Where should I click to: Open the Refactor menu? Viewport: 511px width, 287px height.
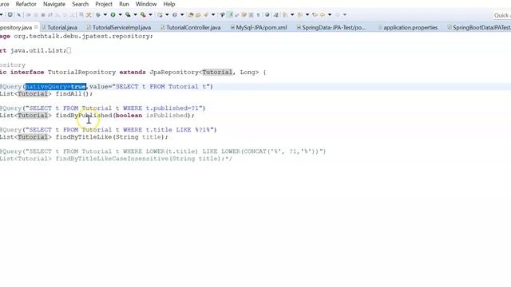click(x=26, y=4)
